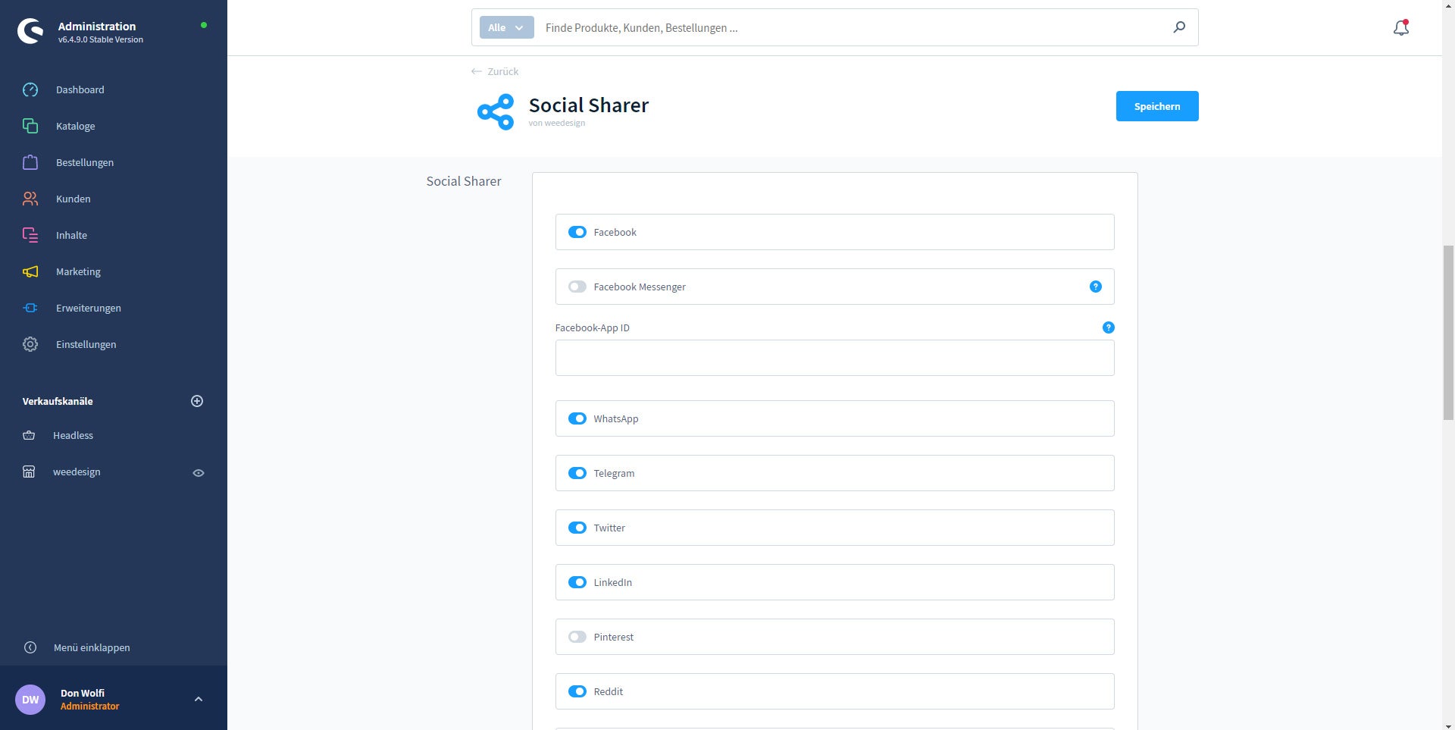Enable the Pinterest toggle
The width and height of the screenshot is (1455, 730).
(577, 637)
